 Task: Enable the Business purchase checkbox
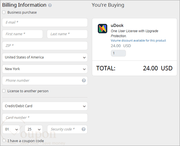pyautogui.click(x=4, y=12)
